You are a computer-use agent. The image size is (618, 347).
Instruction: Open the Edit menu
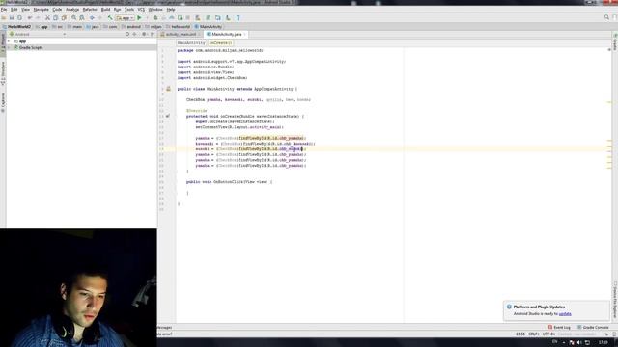(x=14, y=9)
